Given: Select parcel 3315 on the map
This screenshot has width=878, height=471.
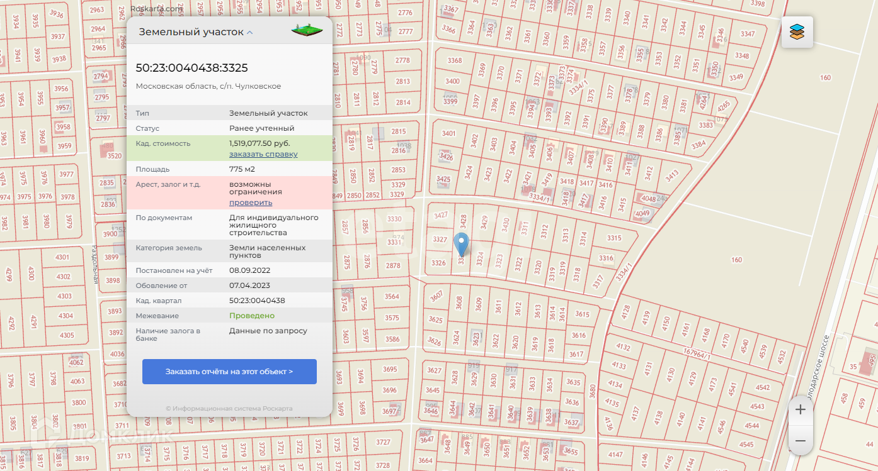Looking at the screenshot, I should click(x=614, y=238).
